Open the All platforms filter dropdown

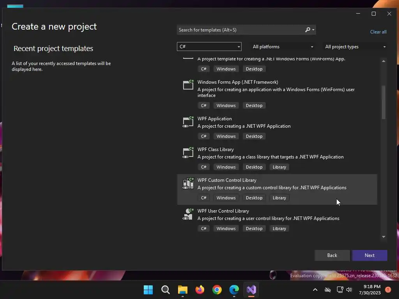(283, 47)
